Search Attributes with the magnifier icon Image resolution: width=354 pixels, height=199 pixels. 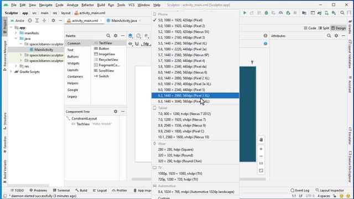(329, 35)
